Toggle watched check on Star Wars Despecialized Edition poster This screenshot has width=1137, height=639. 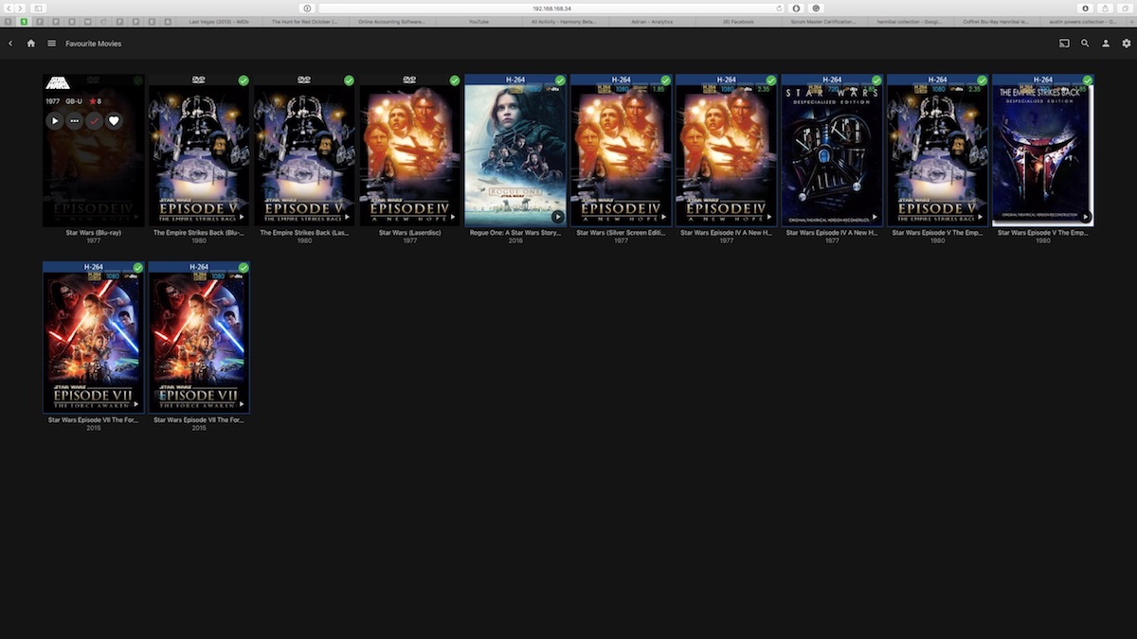[x=876, y=80]
